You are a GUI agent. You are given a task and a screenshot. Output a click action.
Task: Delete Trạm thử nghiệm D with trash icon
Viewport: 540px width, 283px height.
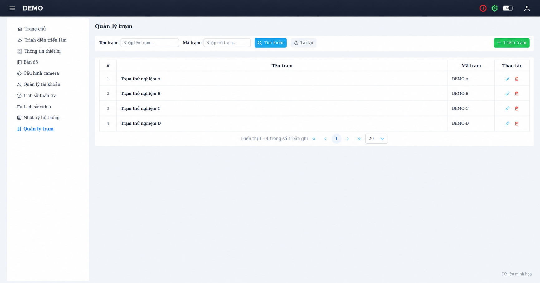coord(517,123)
